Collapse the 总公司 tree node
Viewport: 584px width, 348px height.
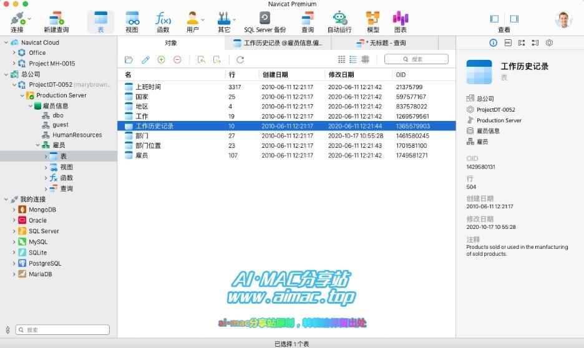click(x=6, y=74)
